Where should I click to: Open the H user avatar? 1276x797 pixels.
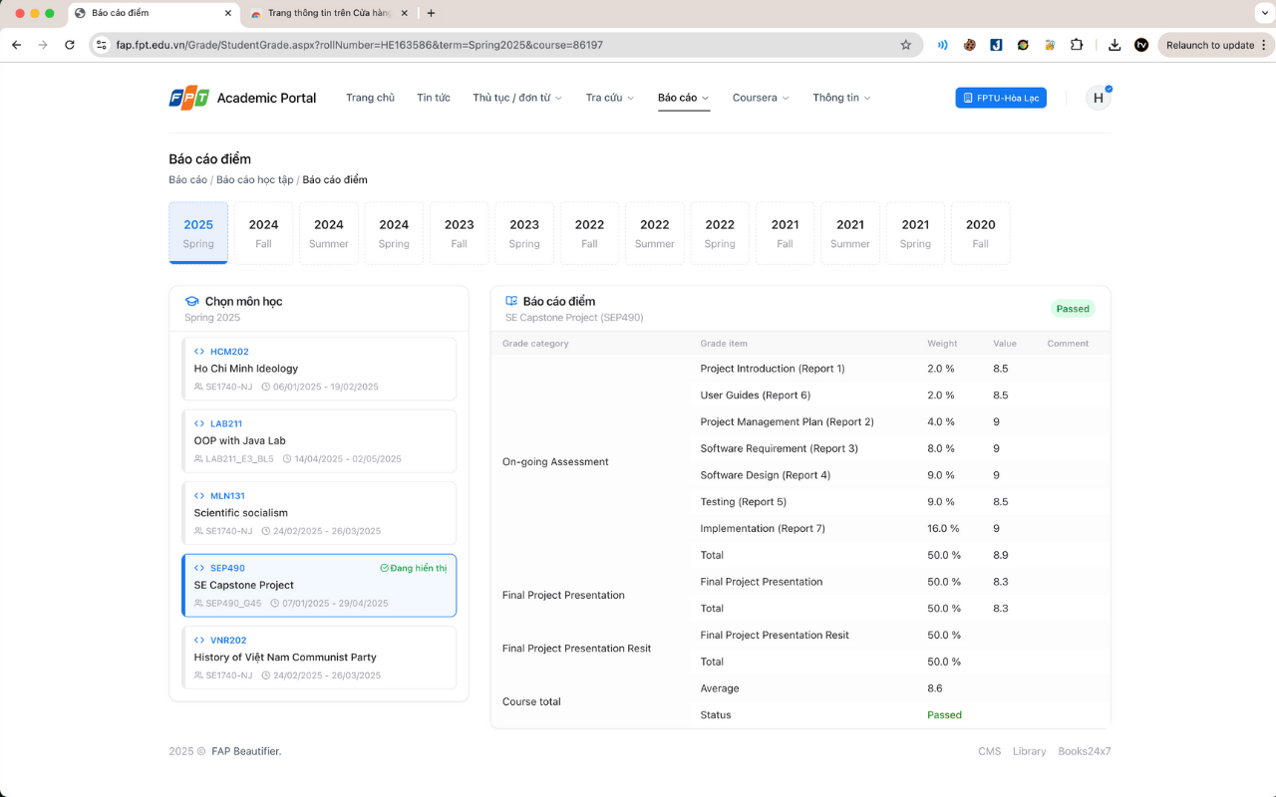(1099, 98)
